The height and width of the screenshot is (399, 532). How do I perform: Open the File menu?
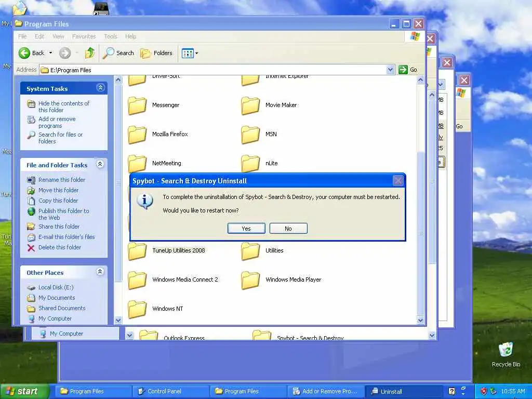click(x=22, y=36)
